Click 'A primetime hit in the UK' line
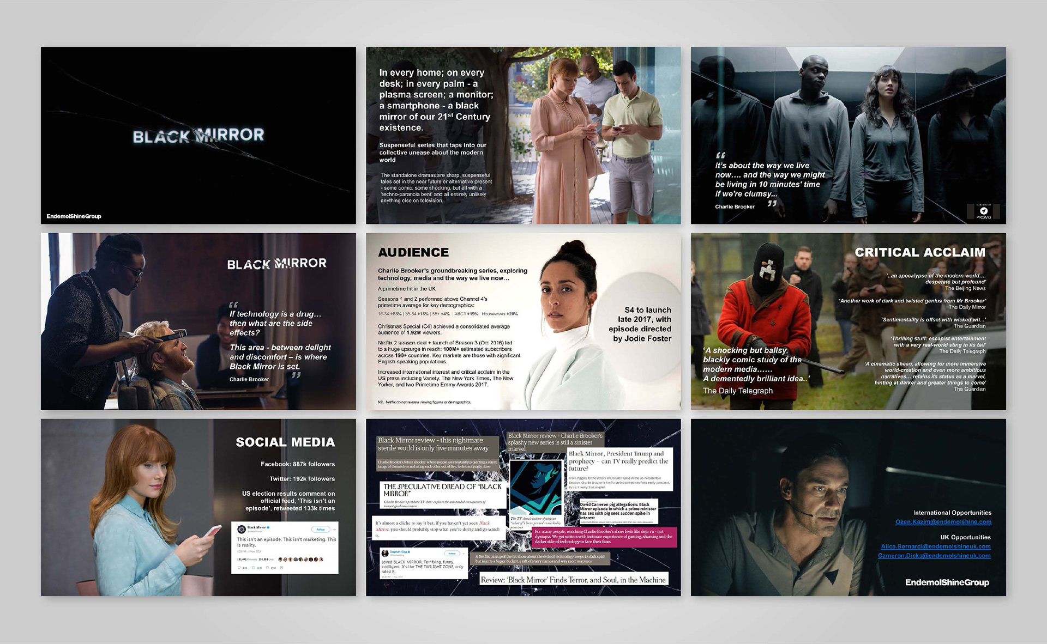The height and width of the screenshot is (644, 1047). tap(407, 289)
